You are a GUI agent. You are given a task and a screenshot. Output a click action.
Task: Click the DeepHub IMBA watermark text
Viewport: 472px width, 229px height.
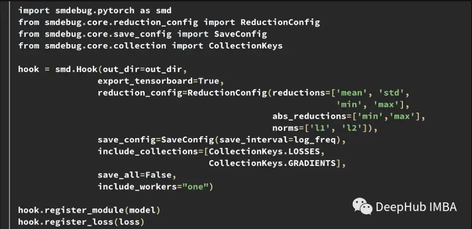pyautogui.click(x=416, y=207)
